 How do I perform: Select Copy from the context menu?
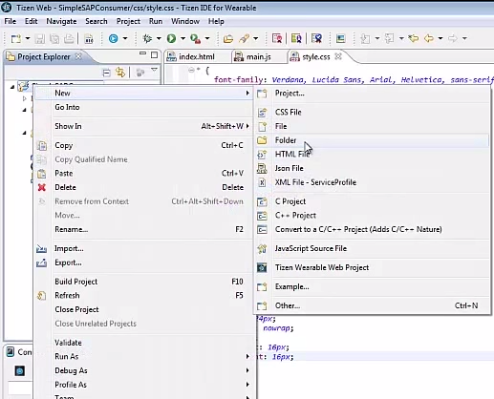pyautogui.click(x=143, y=145)
